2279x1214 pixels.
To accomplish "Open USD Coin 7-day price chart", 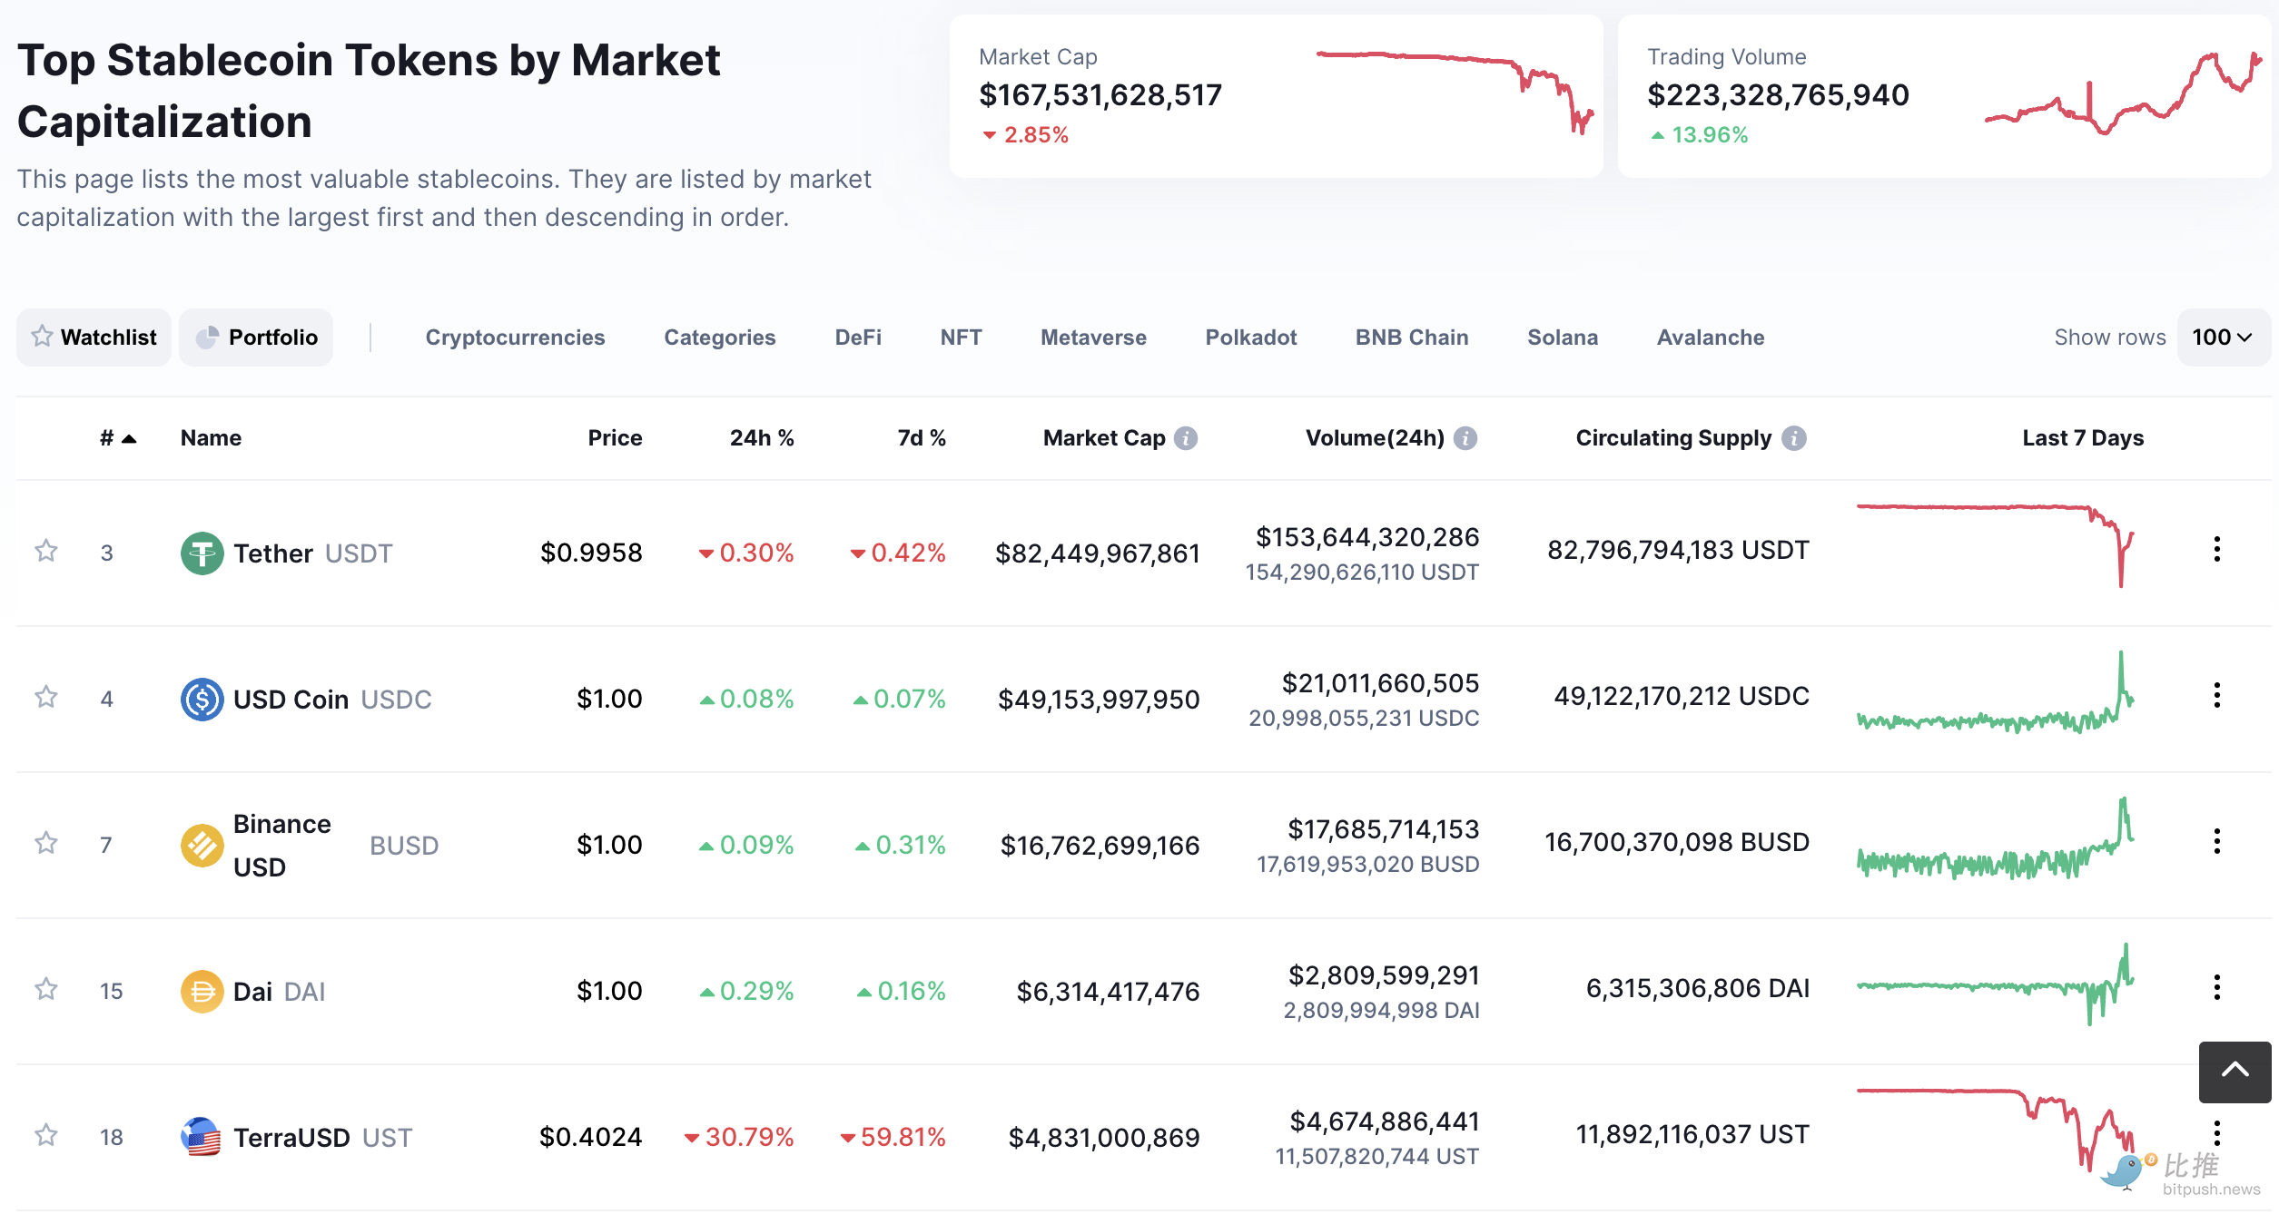I will 1996,691.
